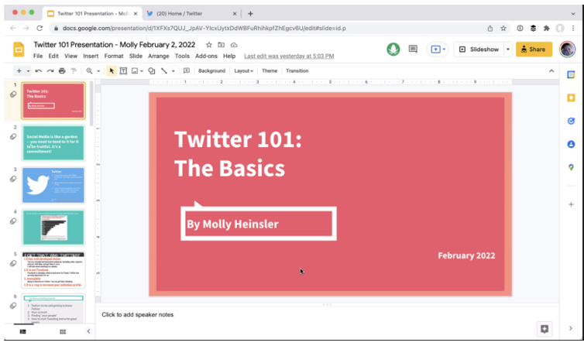Select the line tool
This screenshot has height=346, width=584.
click(x=164, y=70)
